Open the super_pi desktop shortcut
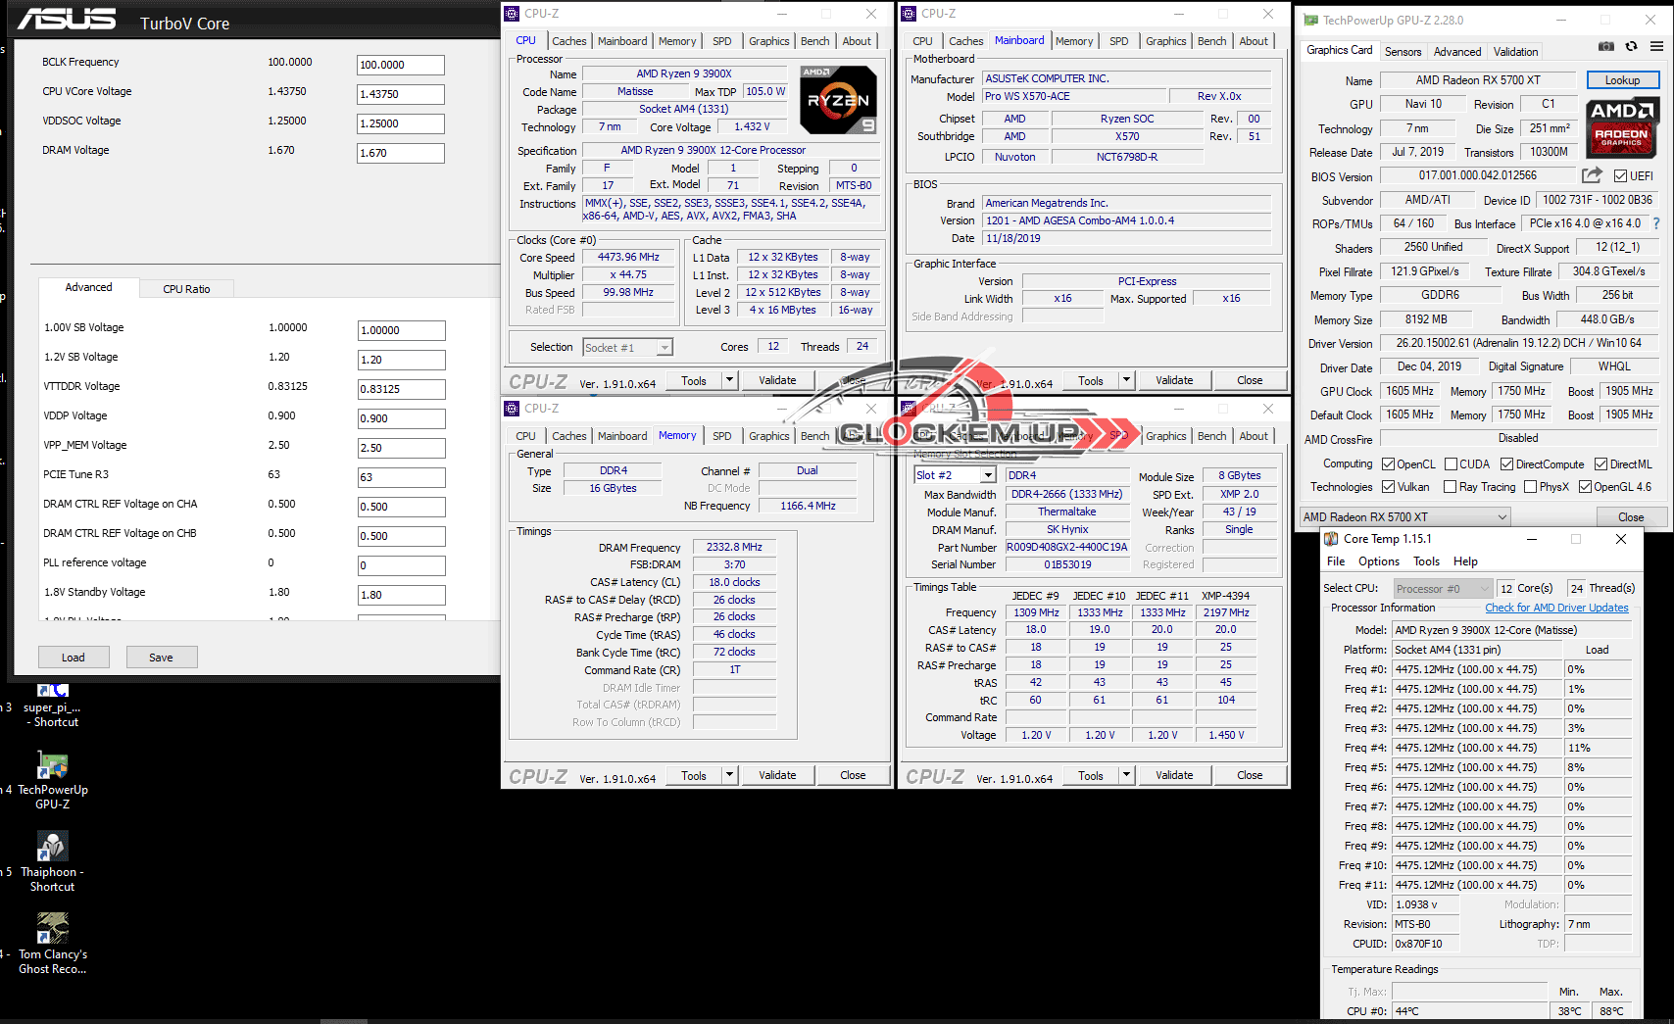Screen dimensions: 1674x1024 (52, 706)
